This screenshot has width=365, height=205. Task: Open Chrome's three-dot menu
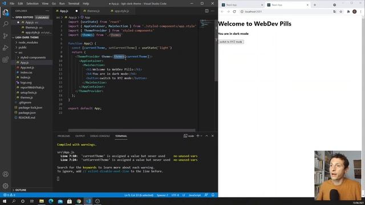coord(361,11)
